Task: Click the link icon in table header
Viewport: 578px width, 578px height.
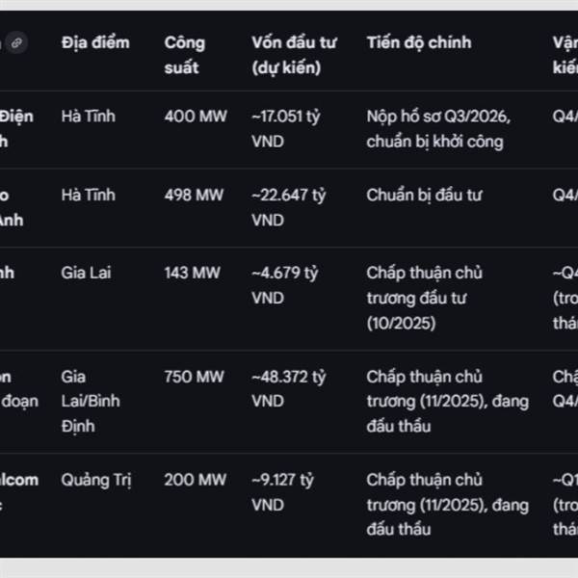Action: tap(18, 42)
